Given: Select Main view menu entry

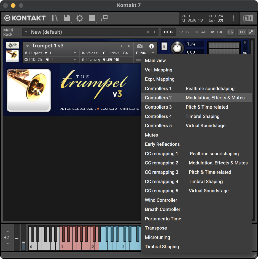Looking at the screenshot, I should [x=196, y=61].
